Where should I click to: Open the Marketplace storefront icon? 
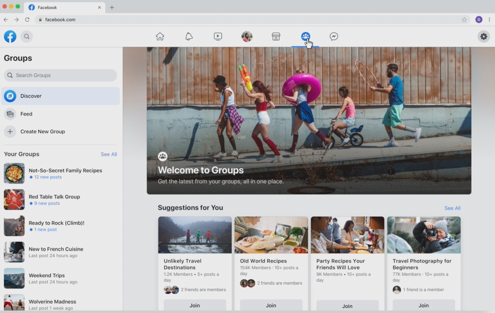pyautogui.click(x=276, y=37)
